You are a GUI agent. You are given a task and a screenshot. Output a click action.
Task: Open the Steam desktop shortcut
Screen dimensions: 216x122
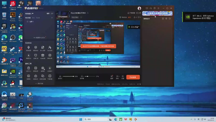pyautogui.click(x=13, y=51)
